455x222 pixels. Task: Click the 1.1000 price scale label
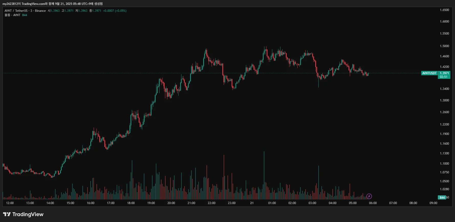click(x=445, y=164)
